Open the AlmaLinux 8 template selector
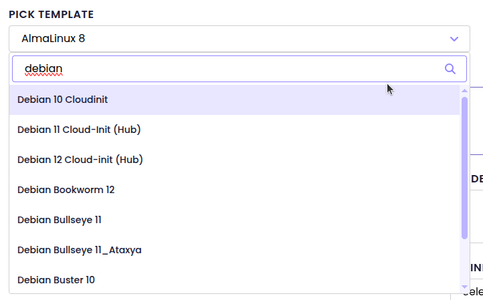 (x=234, y=39)
